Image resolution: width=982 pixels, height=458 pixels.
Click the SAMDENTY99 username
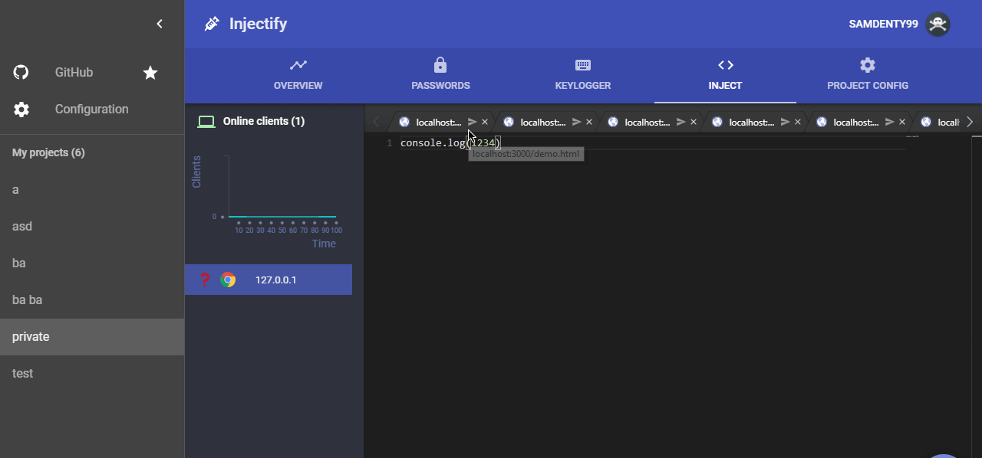[x=883, y=24]
